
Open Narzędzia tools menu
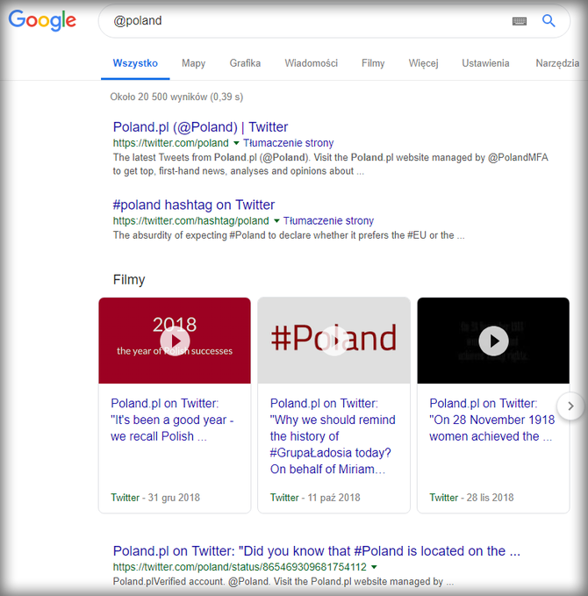[x=557, y=63]
